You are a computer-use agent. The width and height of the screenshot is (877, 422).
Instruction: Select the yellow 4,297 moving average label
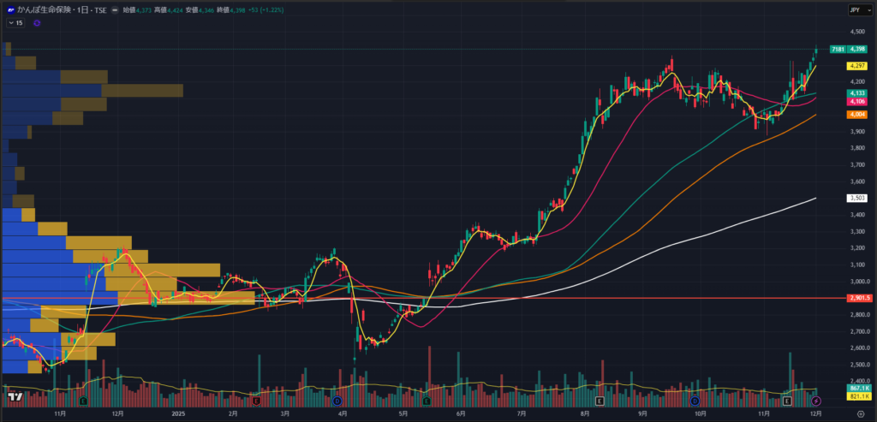[x=856, y=66]
